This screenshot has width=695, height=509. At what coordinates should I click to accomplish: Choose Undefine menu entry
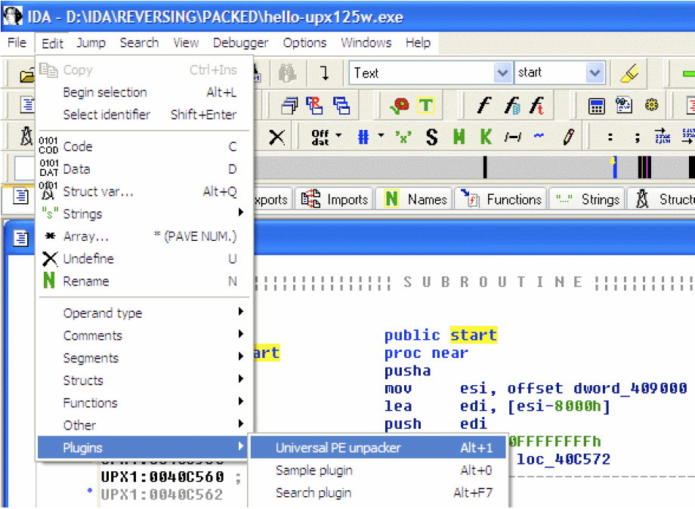point(144,259)
